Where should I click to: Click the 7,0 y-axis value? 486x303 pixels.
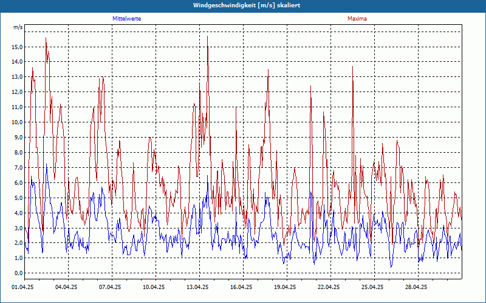[x=19, y=168]
